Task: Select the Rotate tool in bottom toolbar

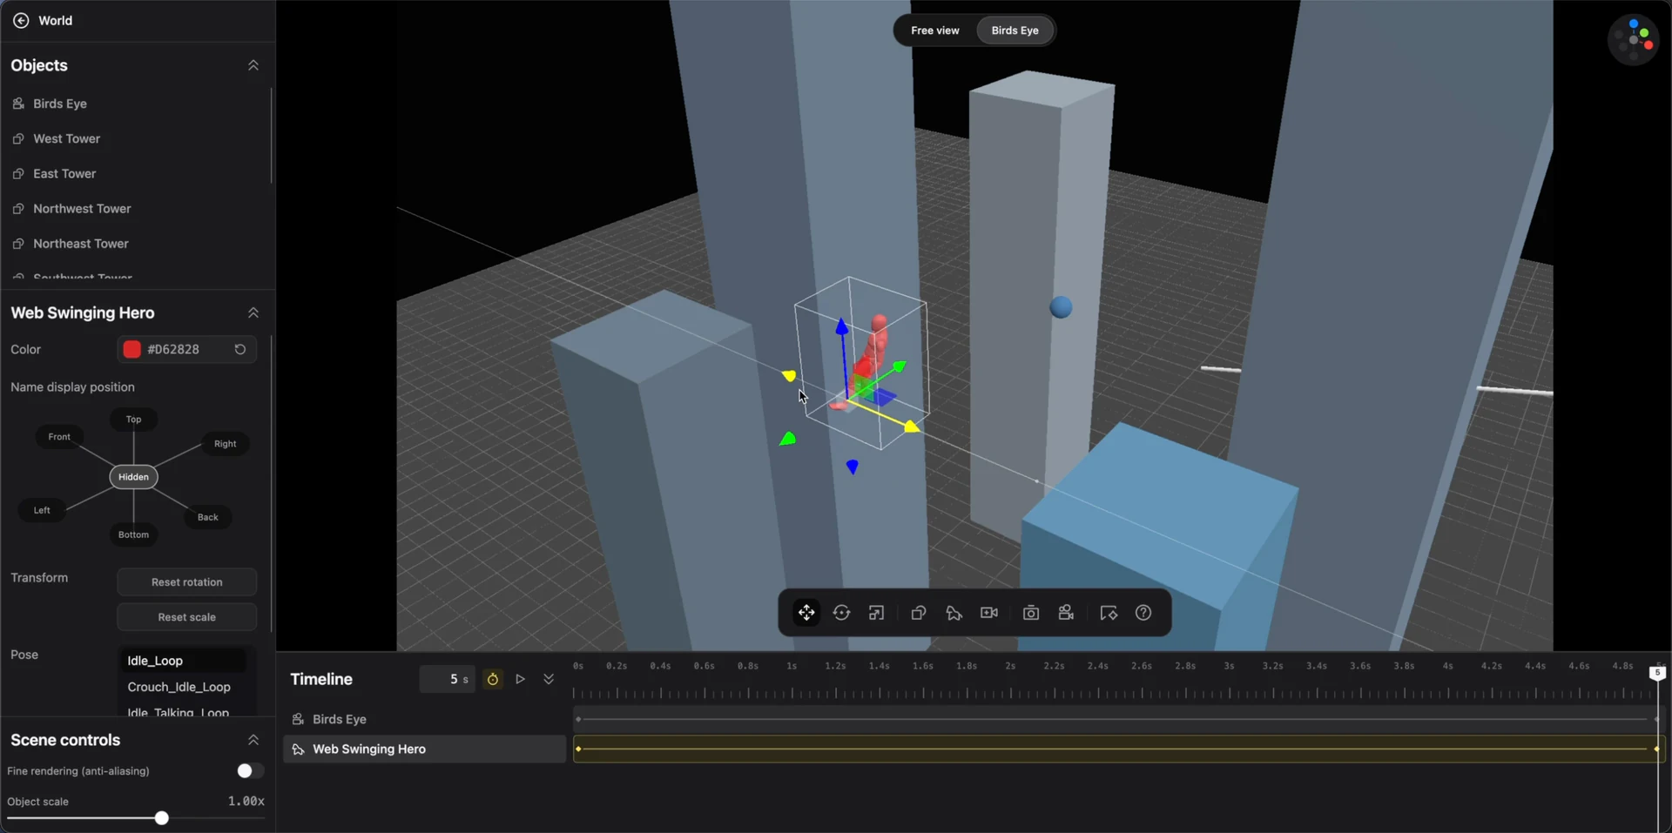Action: point(841,613)
